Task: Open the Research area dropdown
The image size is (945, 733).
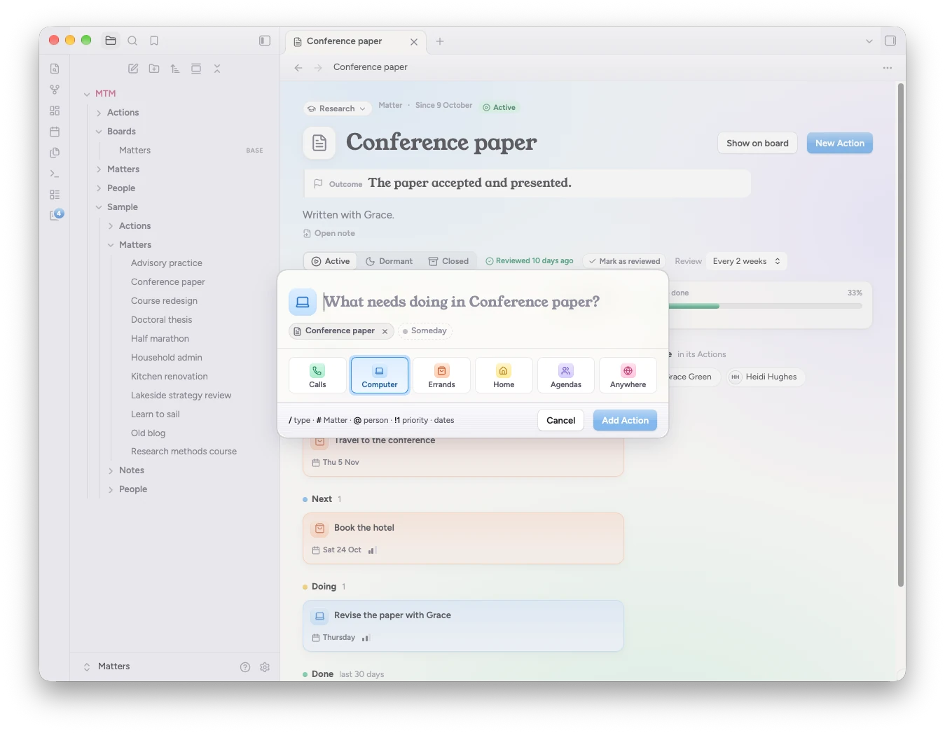Action: point(337,109)
